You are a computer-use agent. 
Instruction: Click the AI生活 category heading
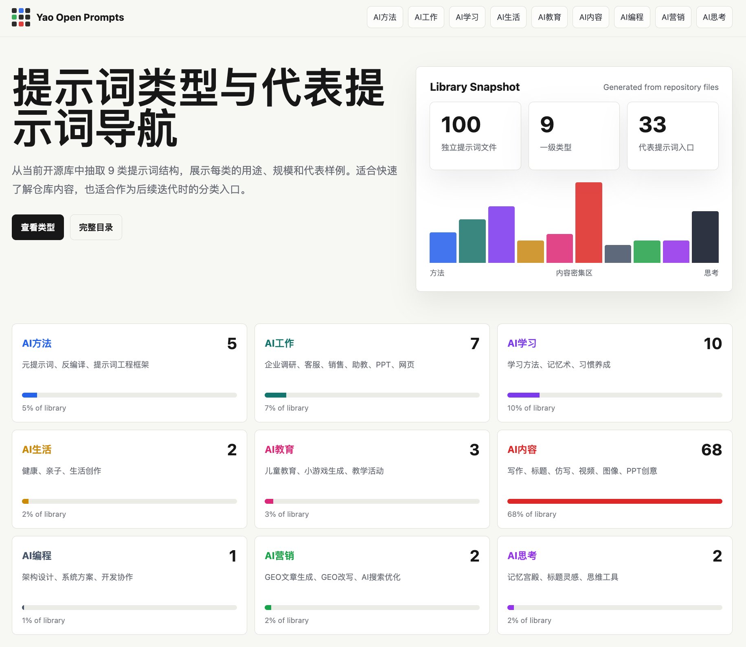coord(37,450)
